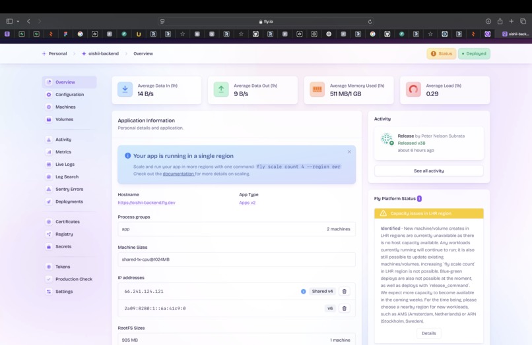Image resolution: width=532 pixels, height=345 pixels.
Task: Click the Sentry Errors sidebar icon
Action: 49,189
